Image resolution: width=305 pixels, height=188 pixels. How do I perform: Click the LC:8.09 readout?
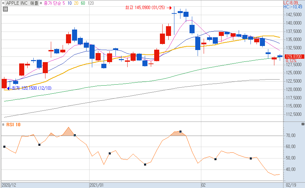(x=291, y=3)
